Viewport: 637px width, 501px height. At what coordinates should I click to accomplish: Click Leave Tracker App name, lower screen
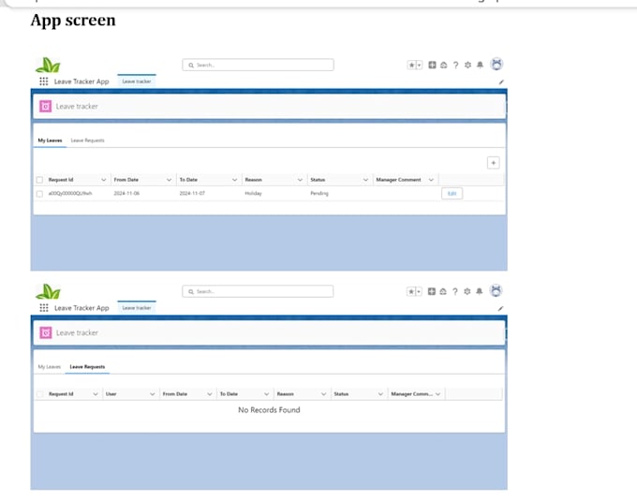[x=81, y=308]
